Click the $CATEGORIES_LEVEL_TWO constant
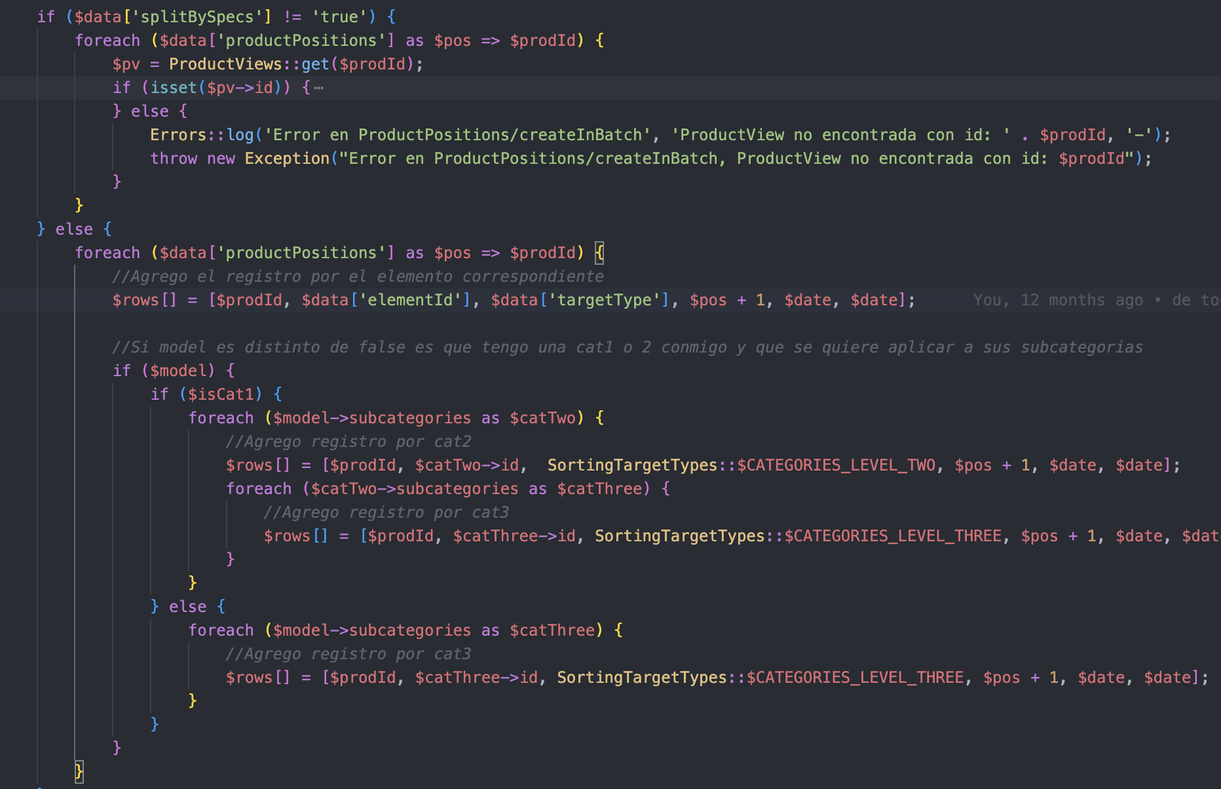Viewport: 1221px width, 789px height. pos(836,465)
